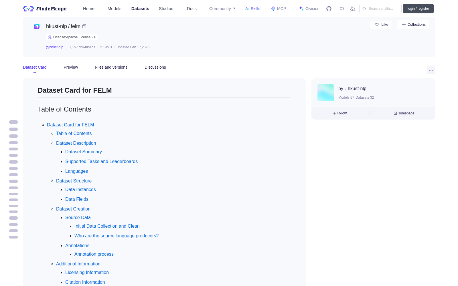This screenshot has width=458, height=286.
Task: Open the three-dots more options menu
Action: pos(431,70)
